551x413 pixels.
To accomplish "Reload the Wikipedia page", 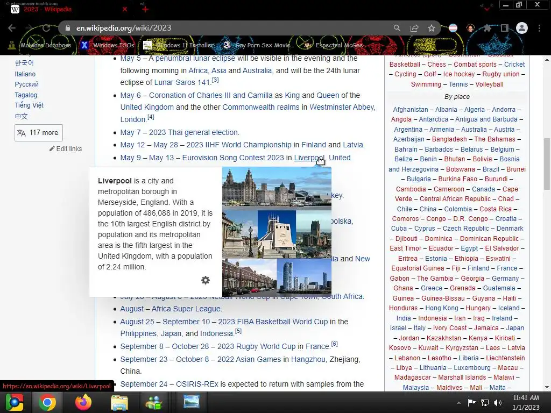I will (46, 28).
